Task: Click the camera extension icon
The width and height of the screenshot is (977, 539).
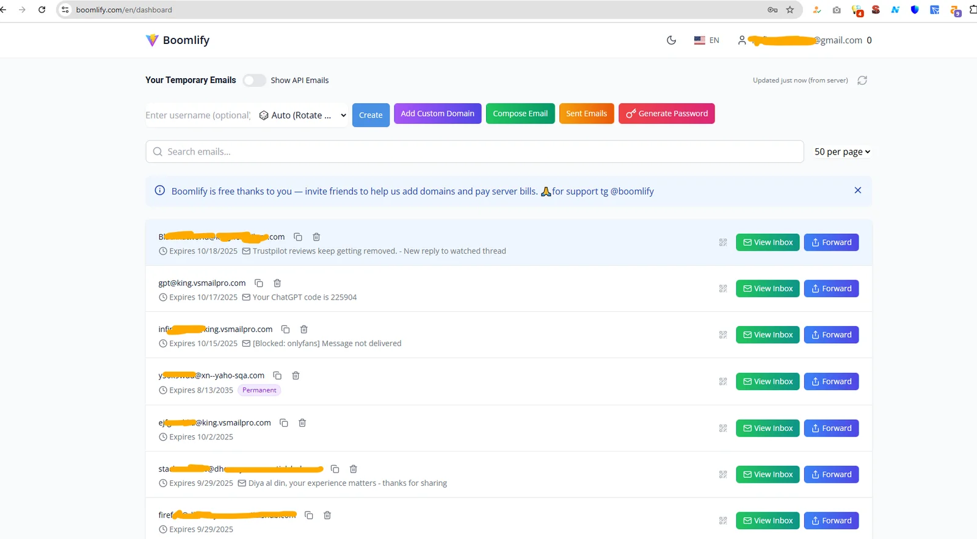Action: tap(837, 10)
